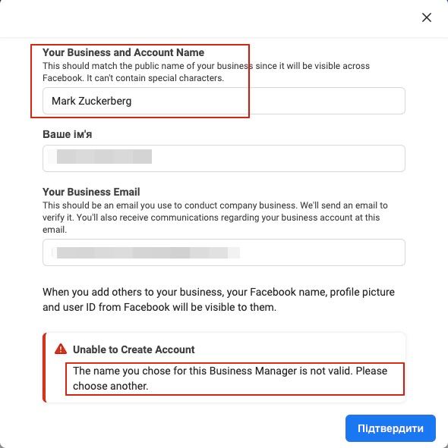Screen dimensions: 448x448
Task: Click the invalid Business Manager name message
Action: [230, 378]
